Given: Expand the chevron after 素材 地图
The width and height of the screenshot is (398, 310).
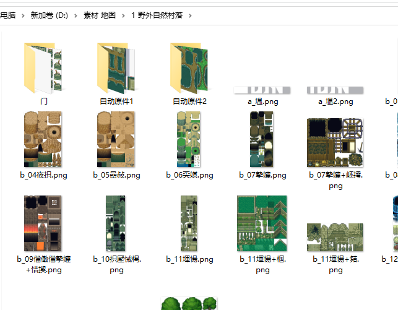Looking at the screenshot, I should [123, 15].
